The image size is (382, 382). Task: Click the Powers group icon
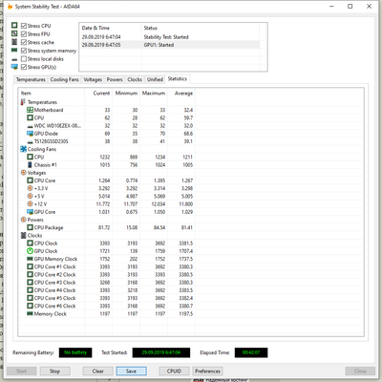(x=23, y=220)
